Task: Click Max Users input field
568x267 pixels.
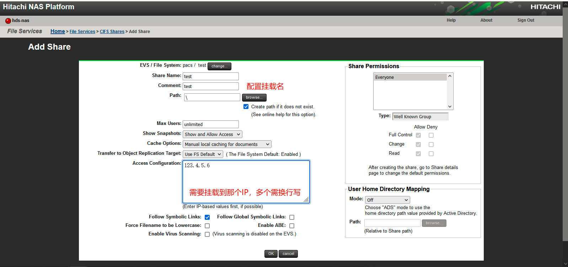Action: pyautogui.click(x=211, y=124)
